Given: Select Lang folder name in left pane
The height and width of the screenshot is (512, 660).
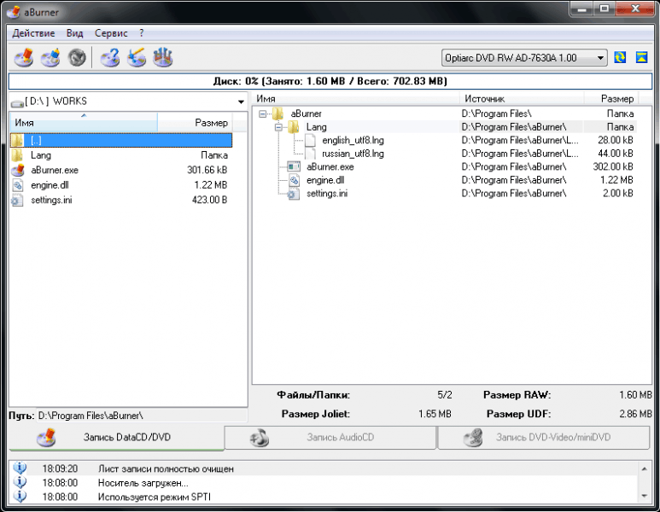Looking at the screenshot, I should [x=41, y=155].
